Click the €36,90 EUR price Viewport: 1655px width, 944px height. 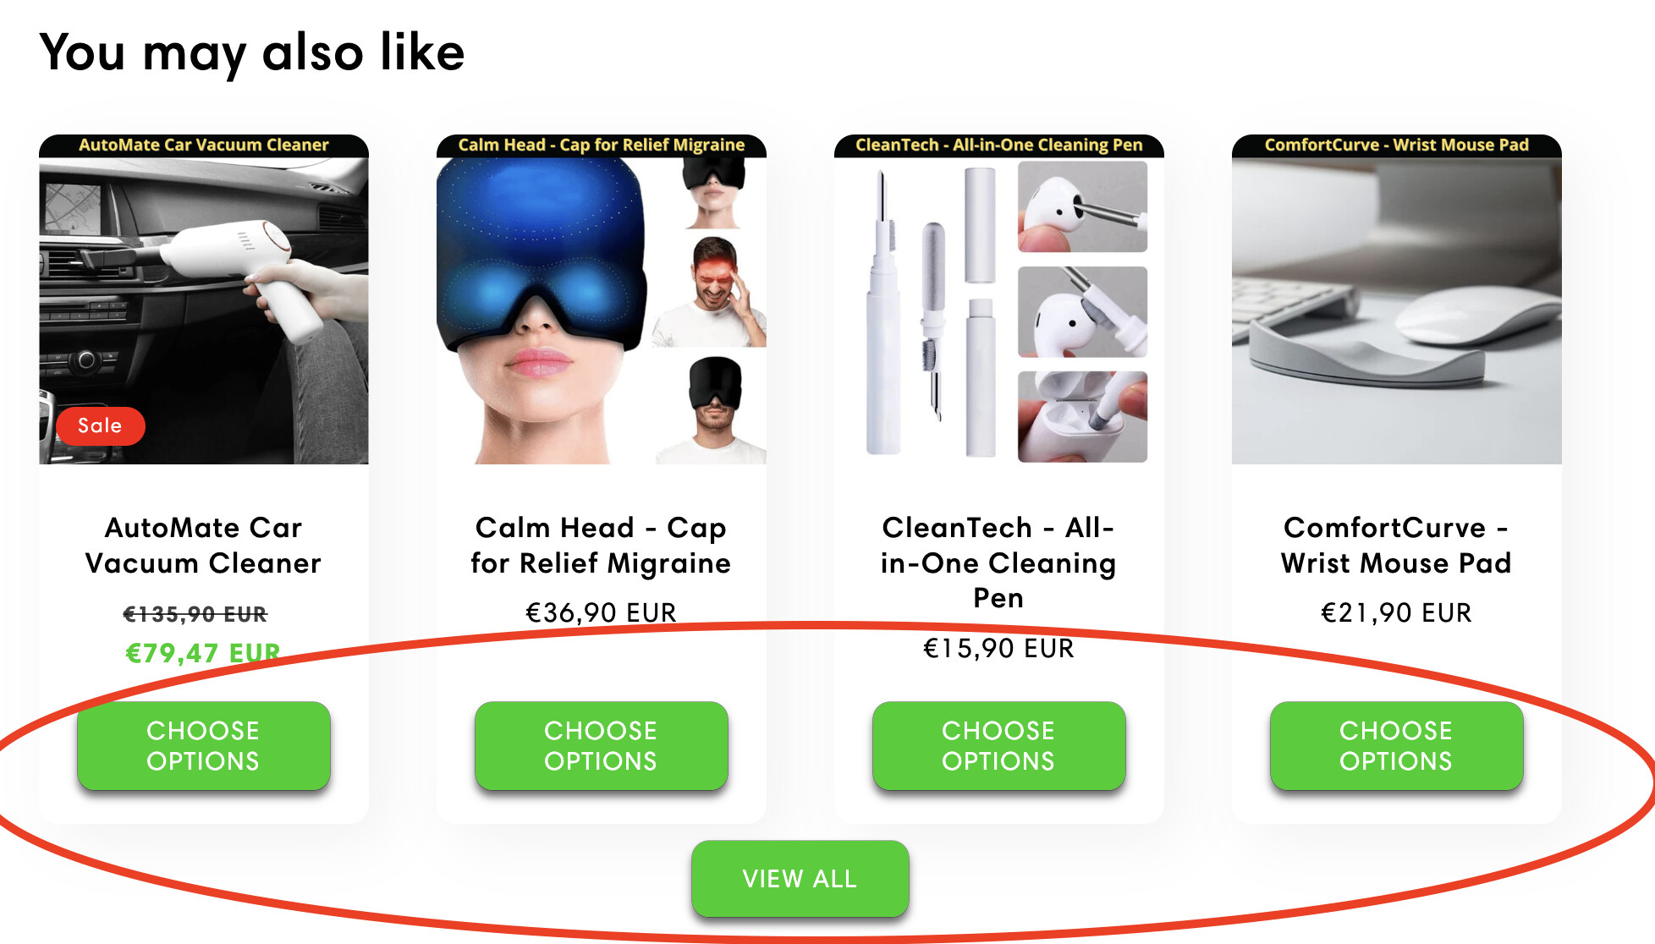602,612
